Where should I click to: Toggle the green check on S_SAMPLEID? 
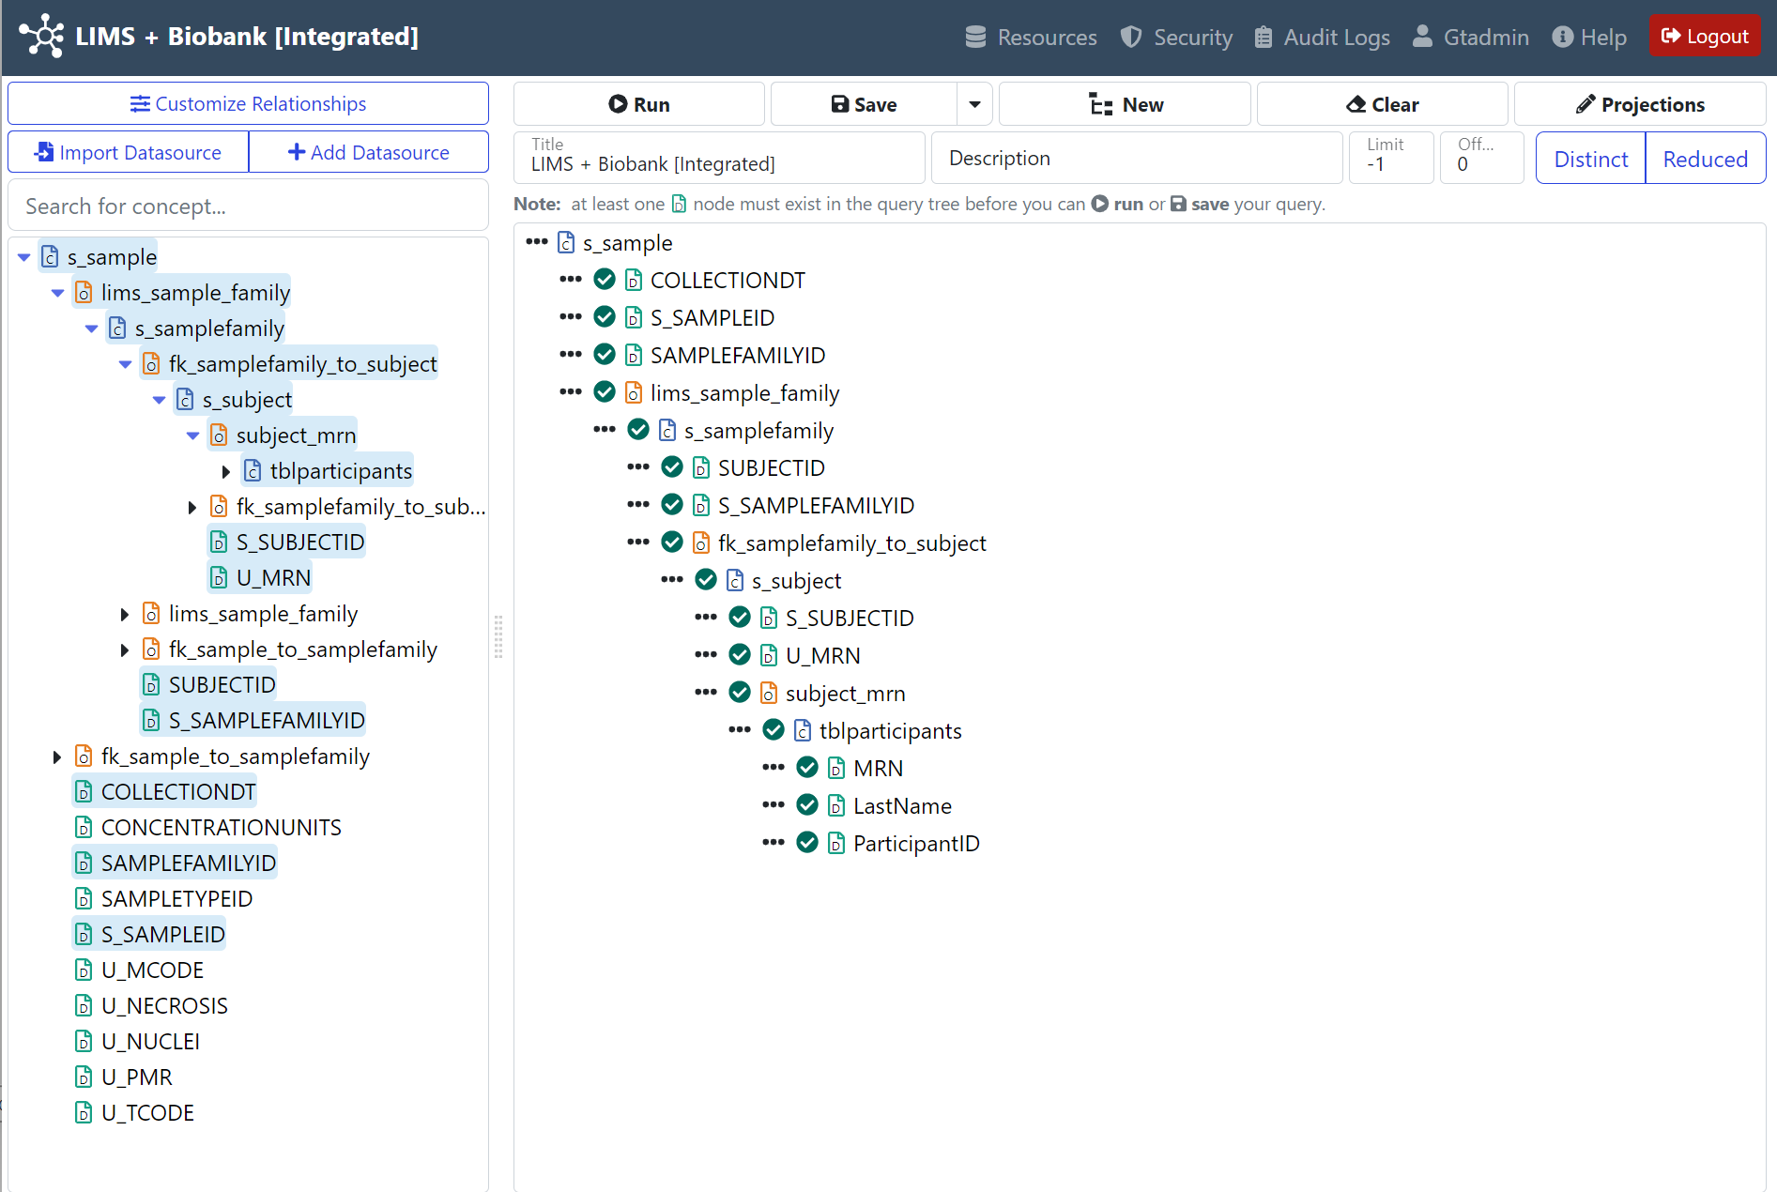(x=605, y=317)
